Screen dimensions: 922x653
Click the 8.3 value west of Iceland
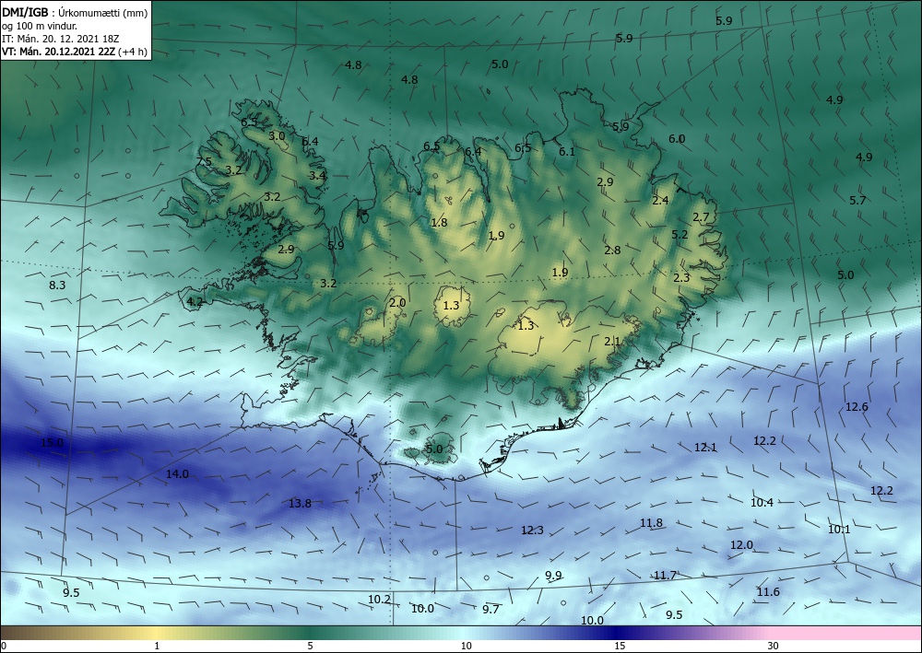pyautogui.click(x=57, y=285)
